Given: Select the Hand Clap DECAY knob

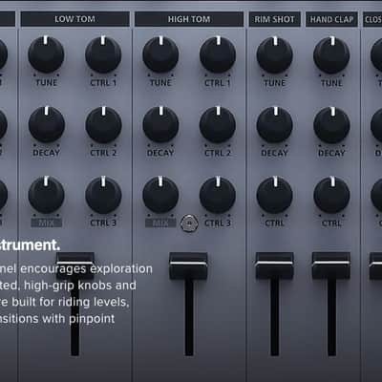Looking at the screenshot, I should pyautogui.click(x=331, y=125).
